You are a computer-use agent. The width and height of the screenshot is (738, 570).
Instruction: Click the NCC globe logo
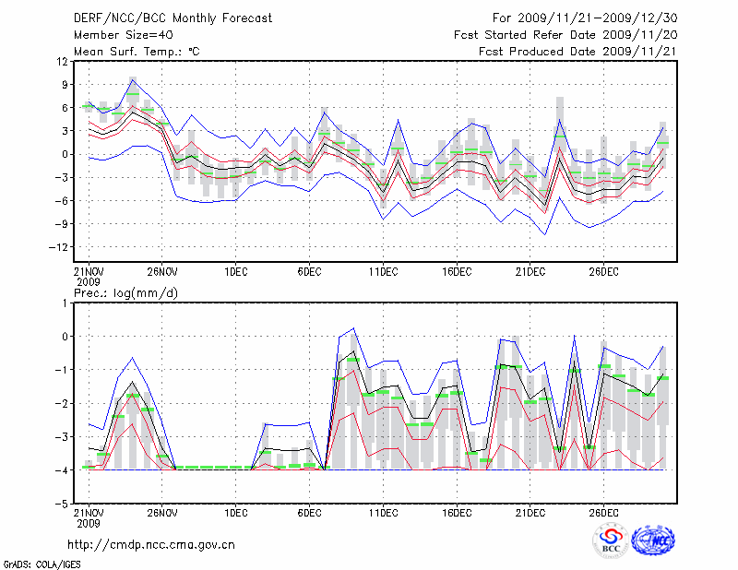click(653, 541)
